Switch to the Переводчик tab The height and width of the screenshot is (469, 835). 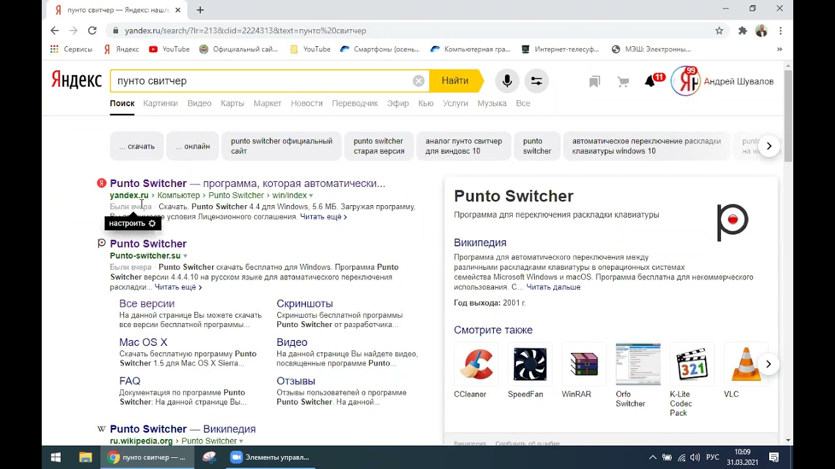(x=355, y=104)
